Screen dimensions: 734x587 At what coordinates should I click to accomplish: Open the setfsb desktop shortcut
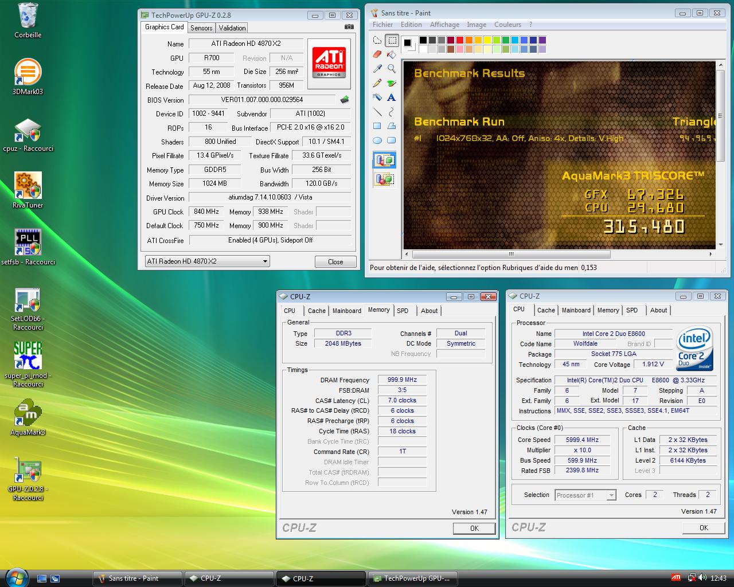tap(28, 248)
